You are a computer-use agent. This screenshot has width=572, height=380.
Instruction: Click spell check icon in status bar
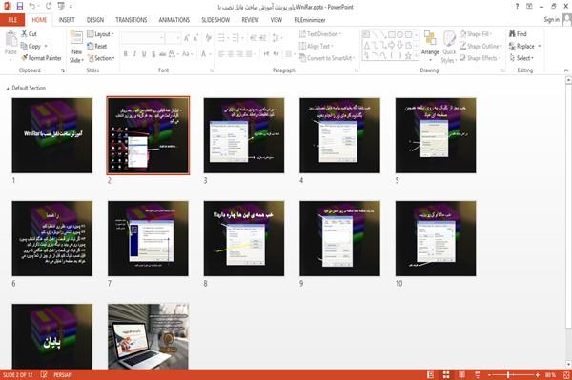[44, 375]
